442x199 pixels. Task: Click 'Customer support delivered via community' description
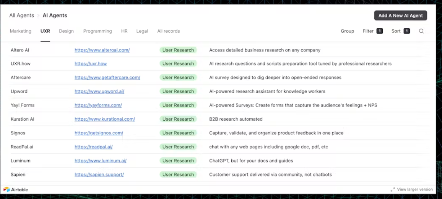pyautogui.click(x=270, y=175)
